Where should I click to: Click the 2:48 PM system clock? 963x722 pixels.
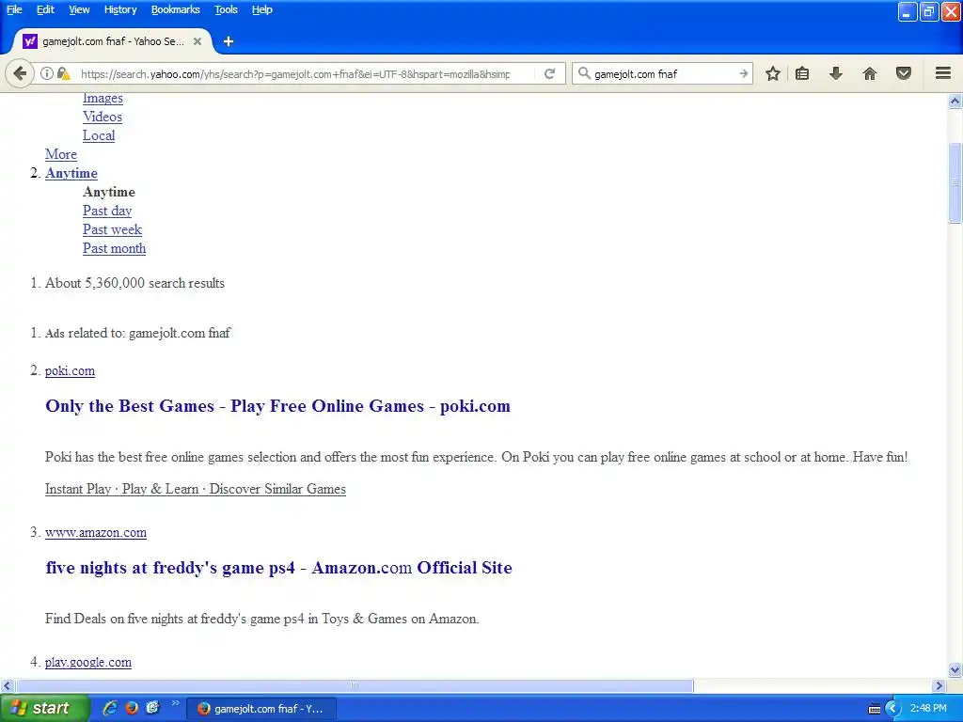tap(928, 708)
